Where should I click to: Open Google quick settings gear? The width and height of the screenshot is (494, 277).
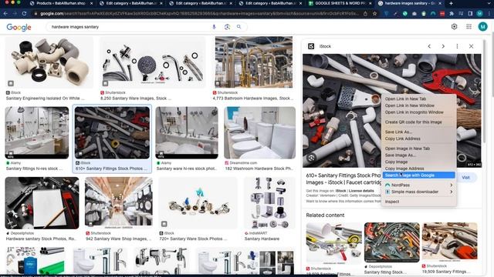click(454, 27)
